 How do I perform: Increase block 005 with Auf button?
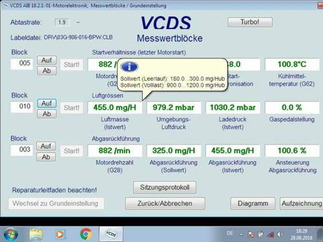(x=47, y=60)
